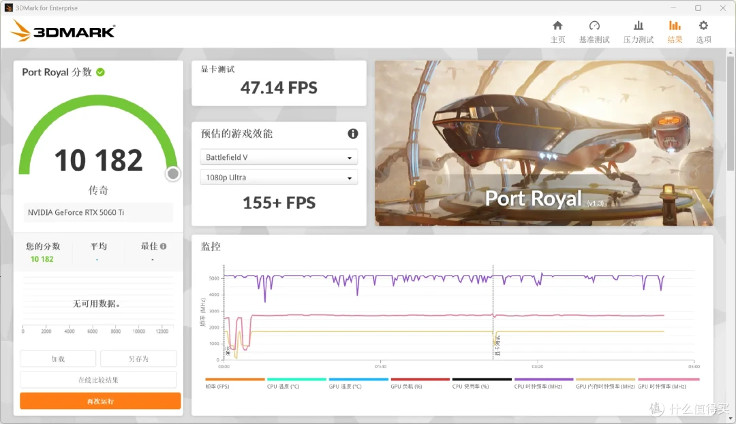This screenshot has width=736, height=424.
Task: Open the 1080p Ultra resolution dropdown
Action: [279, 178]
